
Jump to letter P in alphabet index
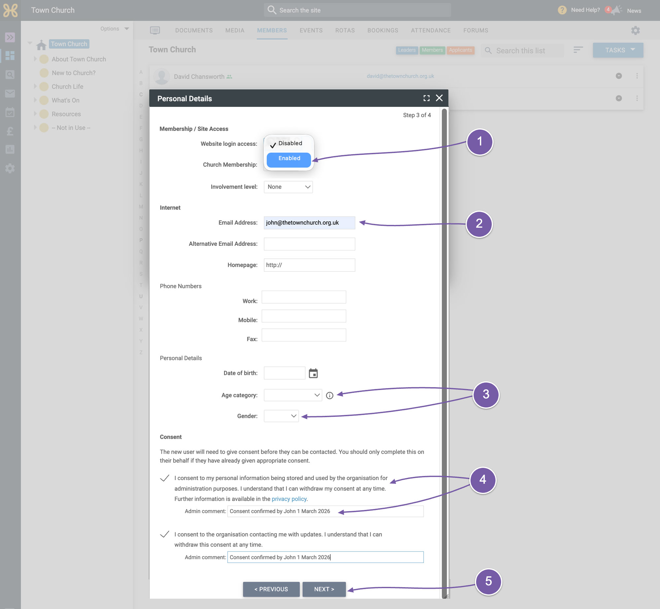click(x=141, y=240)
